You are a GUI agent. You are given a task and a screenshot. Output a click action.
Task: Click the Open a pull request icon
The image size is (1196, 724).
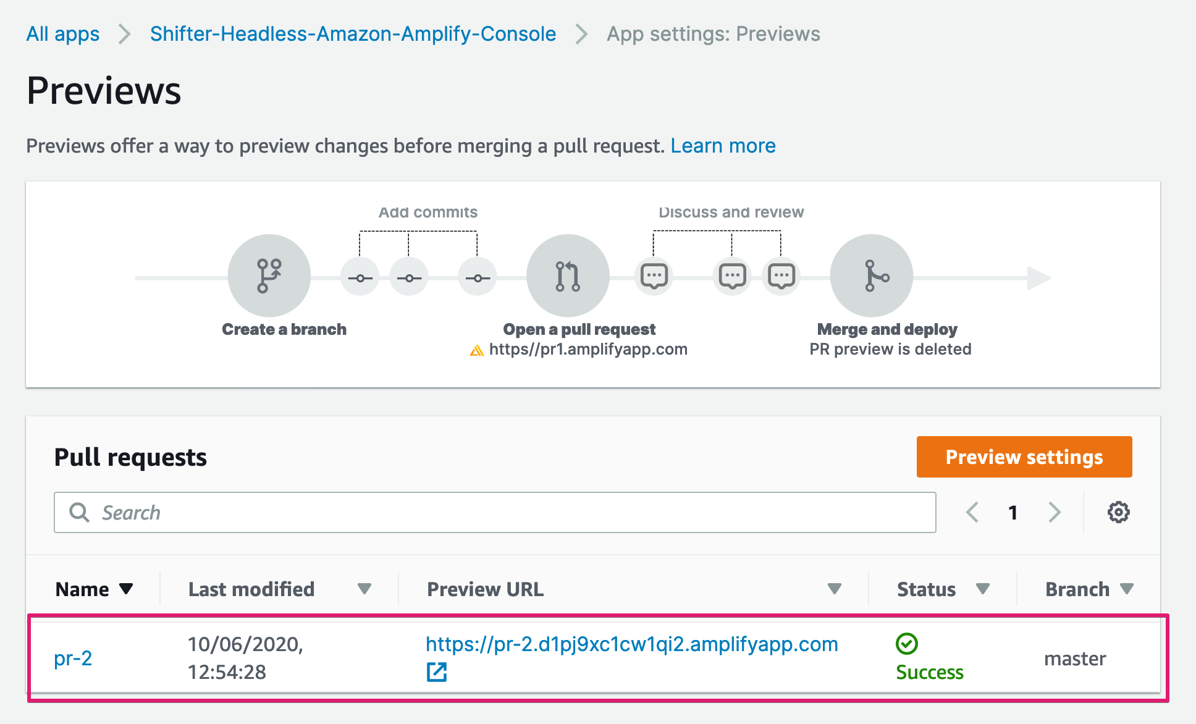click(568, 276)
